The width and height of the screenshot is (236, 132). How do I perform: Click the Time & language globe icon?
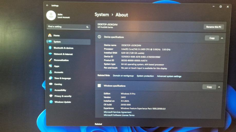51,78
